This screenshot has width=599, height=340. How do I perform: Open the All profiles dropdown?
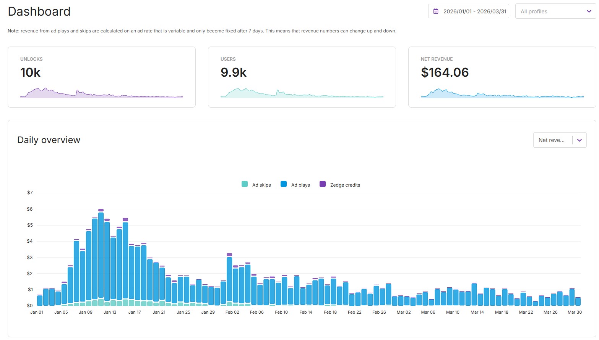point(554,11)
